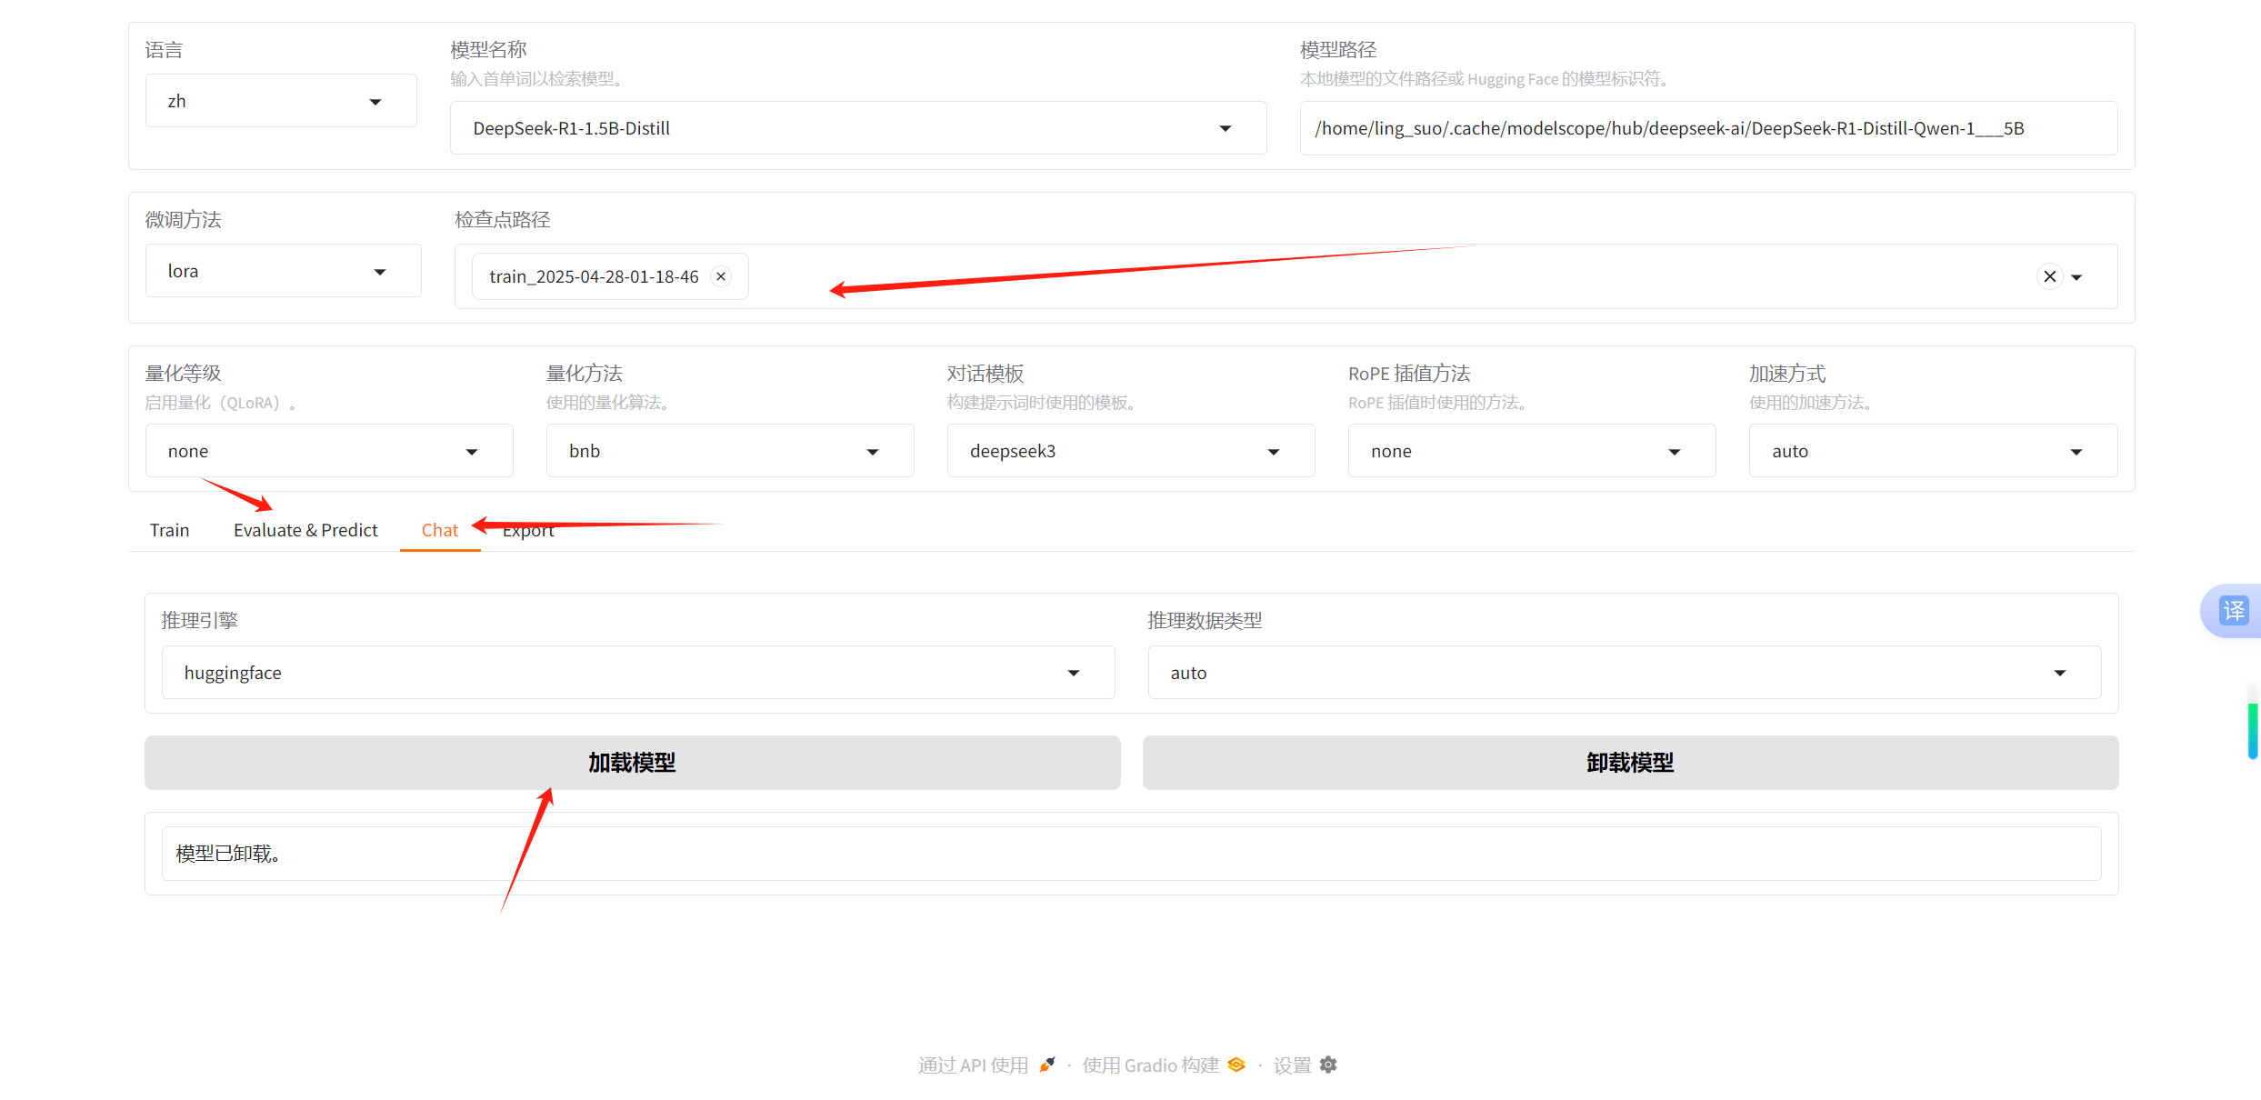The height and width of the screenshot is (1100, 2261).
Task: Click the model path input field
Action: point(1707,129)
